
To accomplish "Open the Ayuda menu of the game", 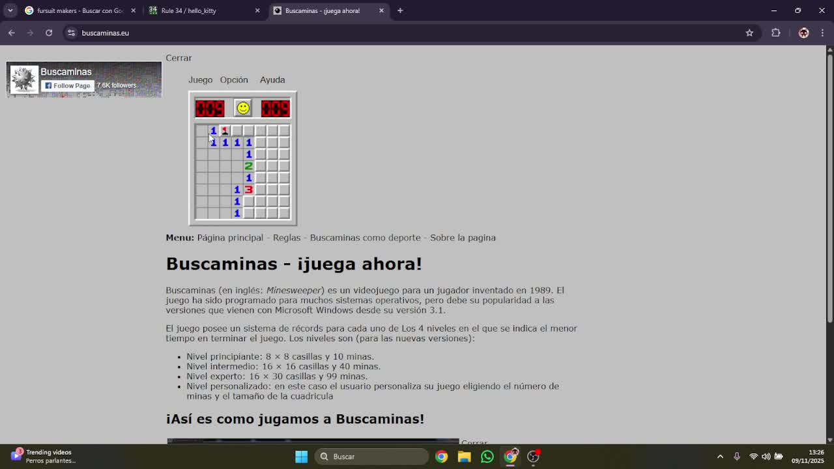I will point(272,79).
